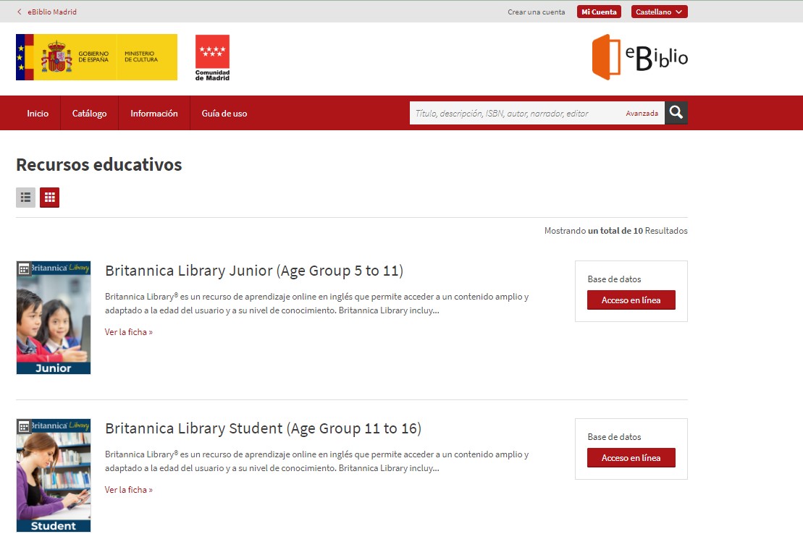Open the Catálogo menu

coord(89,114)
